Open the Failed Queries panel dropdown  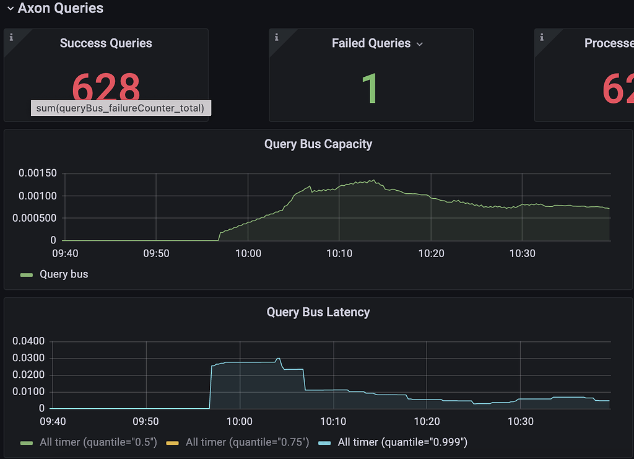click(420, 43)
